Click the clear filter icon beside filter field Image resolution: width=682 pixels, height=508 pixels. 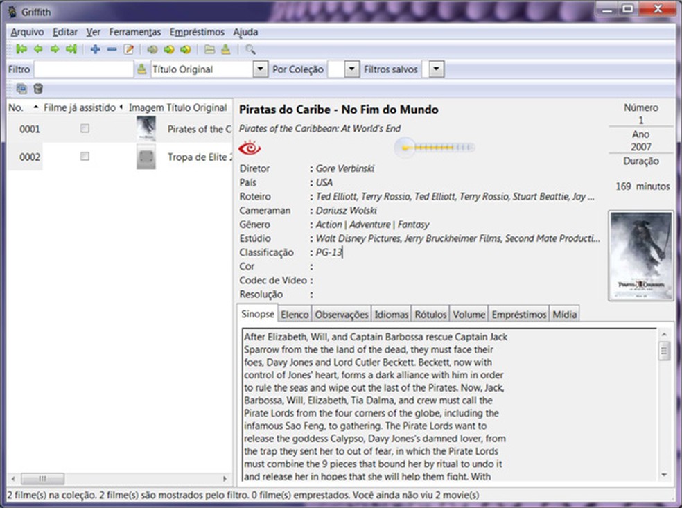pos(142,69)
